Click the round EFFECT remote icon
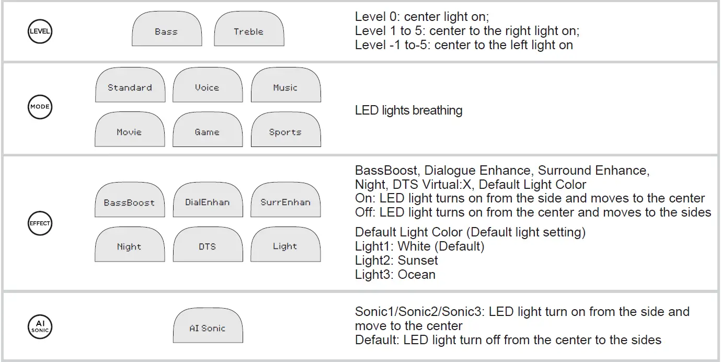 click(40, 224)
